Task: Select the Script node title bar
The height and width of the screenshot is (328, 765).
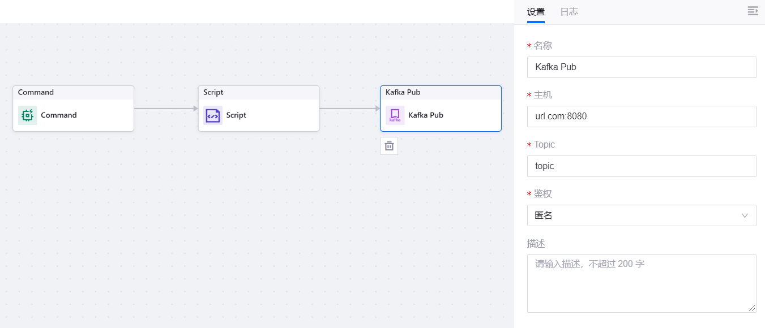Action: 258,93
